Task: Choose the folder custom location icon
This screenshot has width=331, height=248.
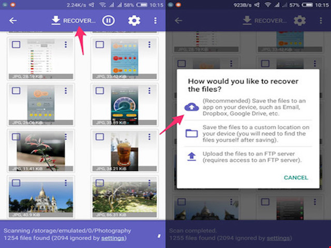Action: coord(191,133)
